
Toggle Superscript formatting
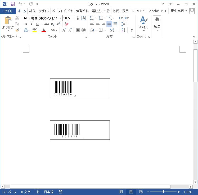[58, 24]
